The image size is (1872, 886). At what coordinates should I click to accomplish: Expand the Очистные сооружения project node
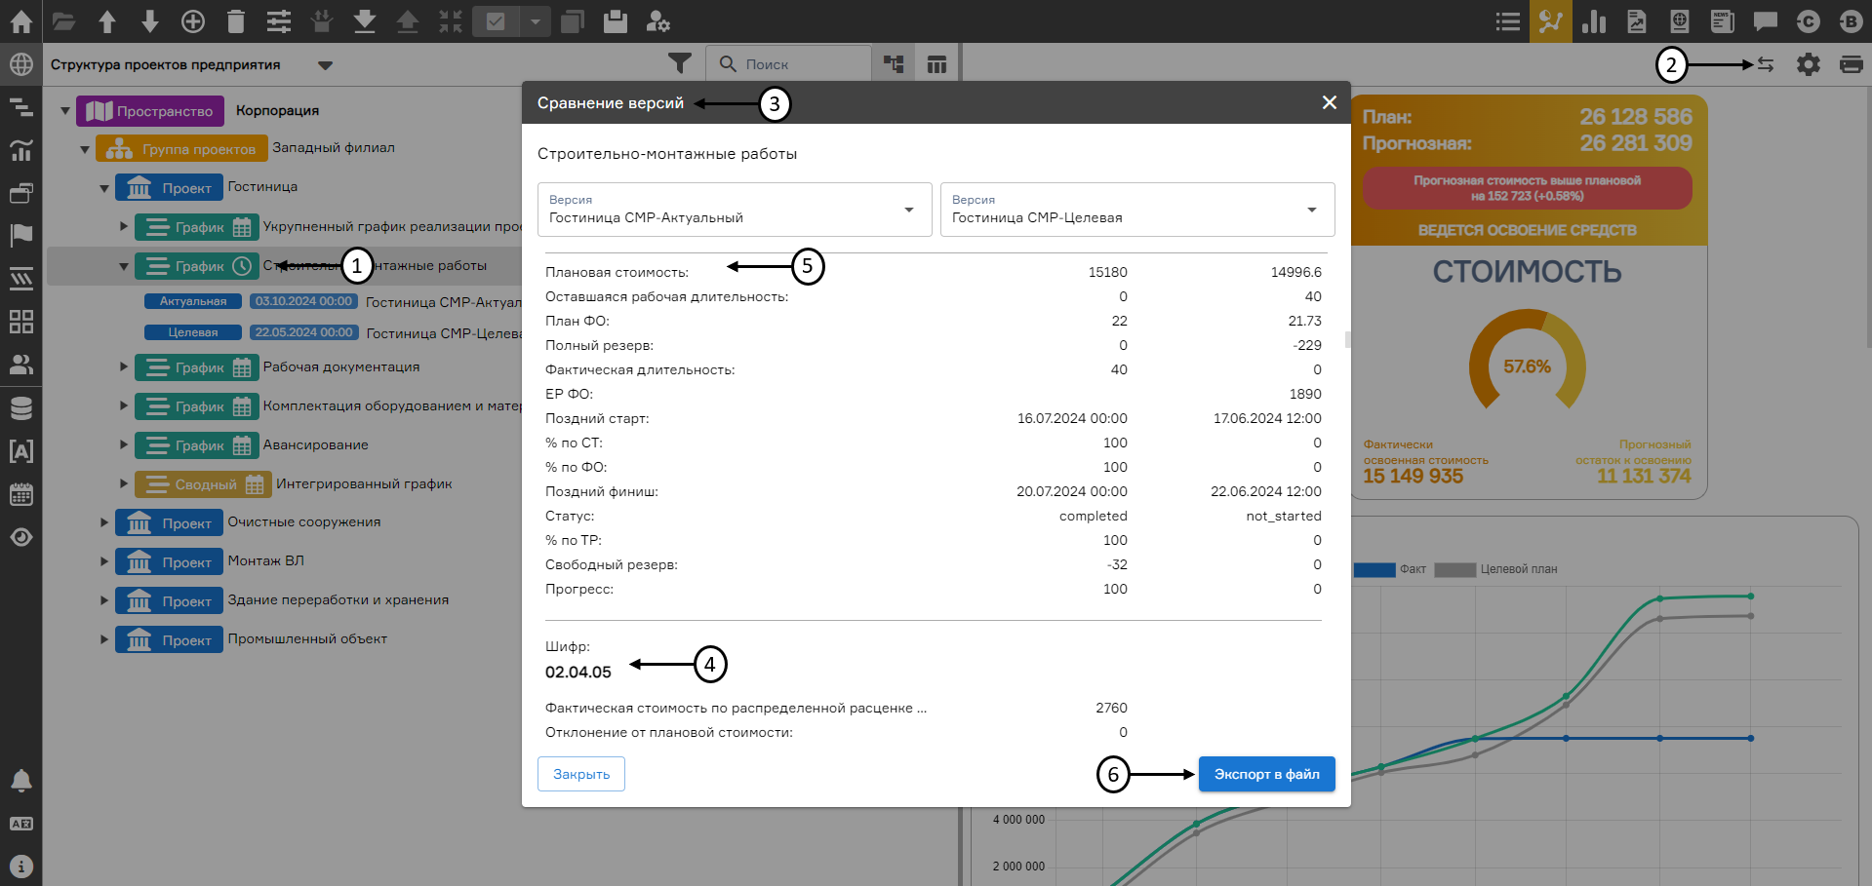(x=104, y=522)
